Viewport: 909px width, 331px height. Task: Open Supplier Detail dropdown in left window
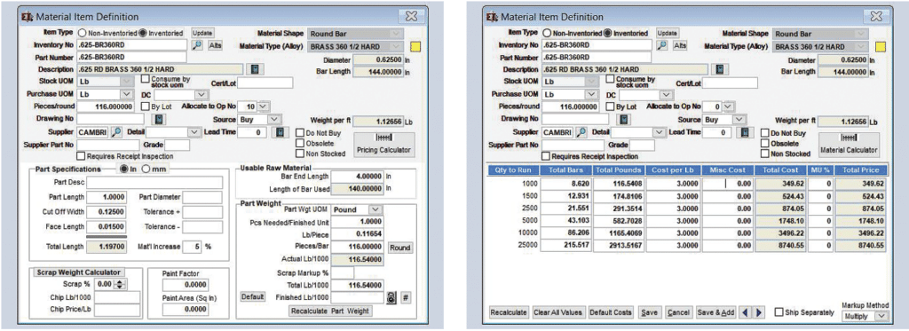pyautogui.click(x=194, y=132)
